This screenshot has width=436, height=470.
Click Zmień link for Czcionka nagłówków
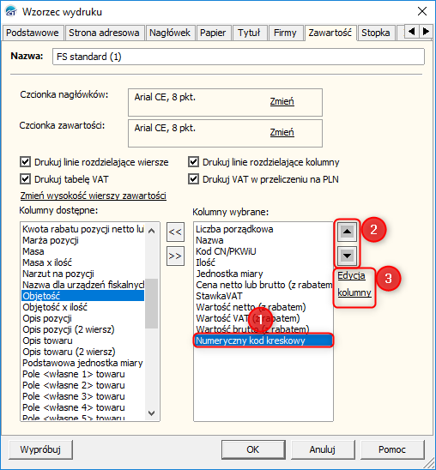(282, 101)
